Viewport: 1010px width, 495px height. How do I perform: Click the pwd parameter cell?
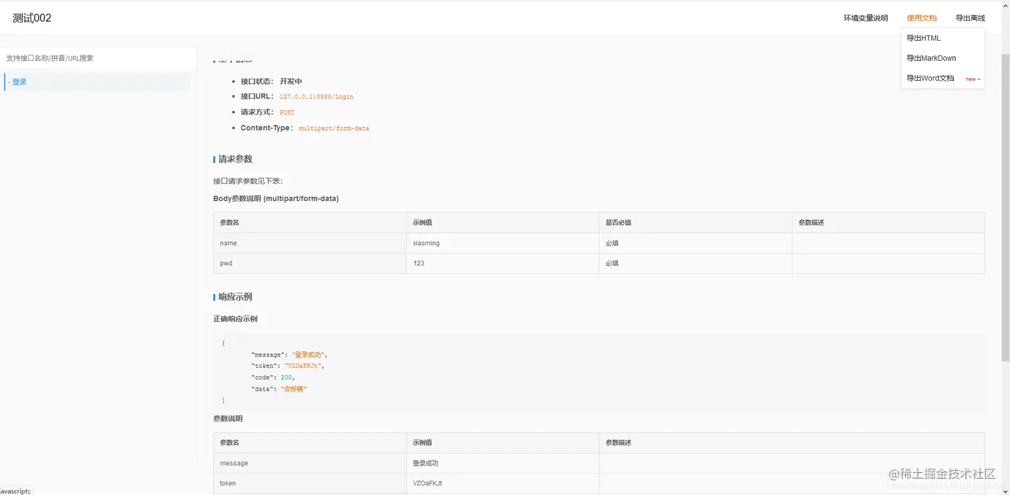click(x=310, y=263)
